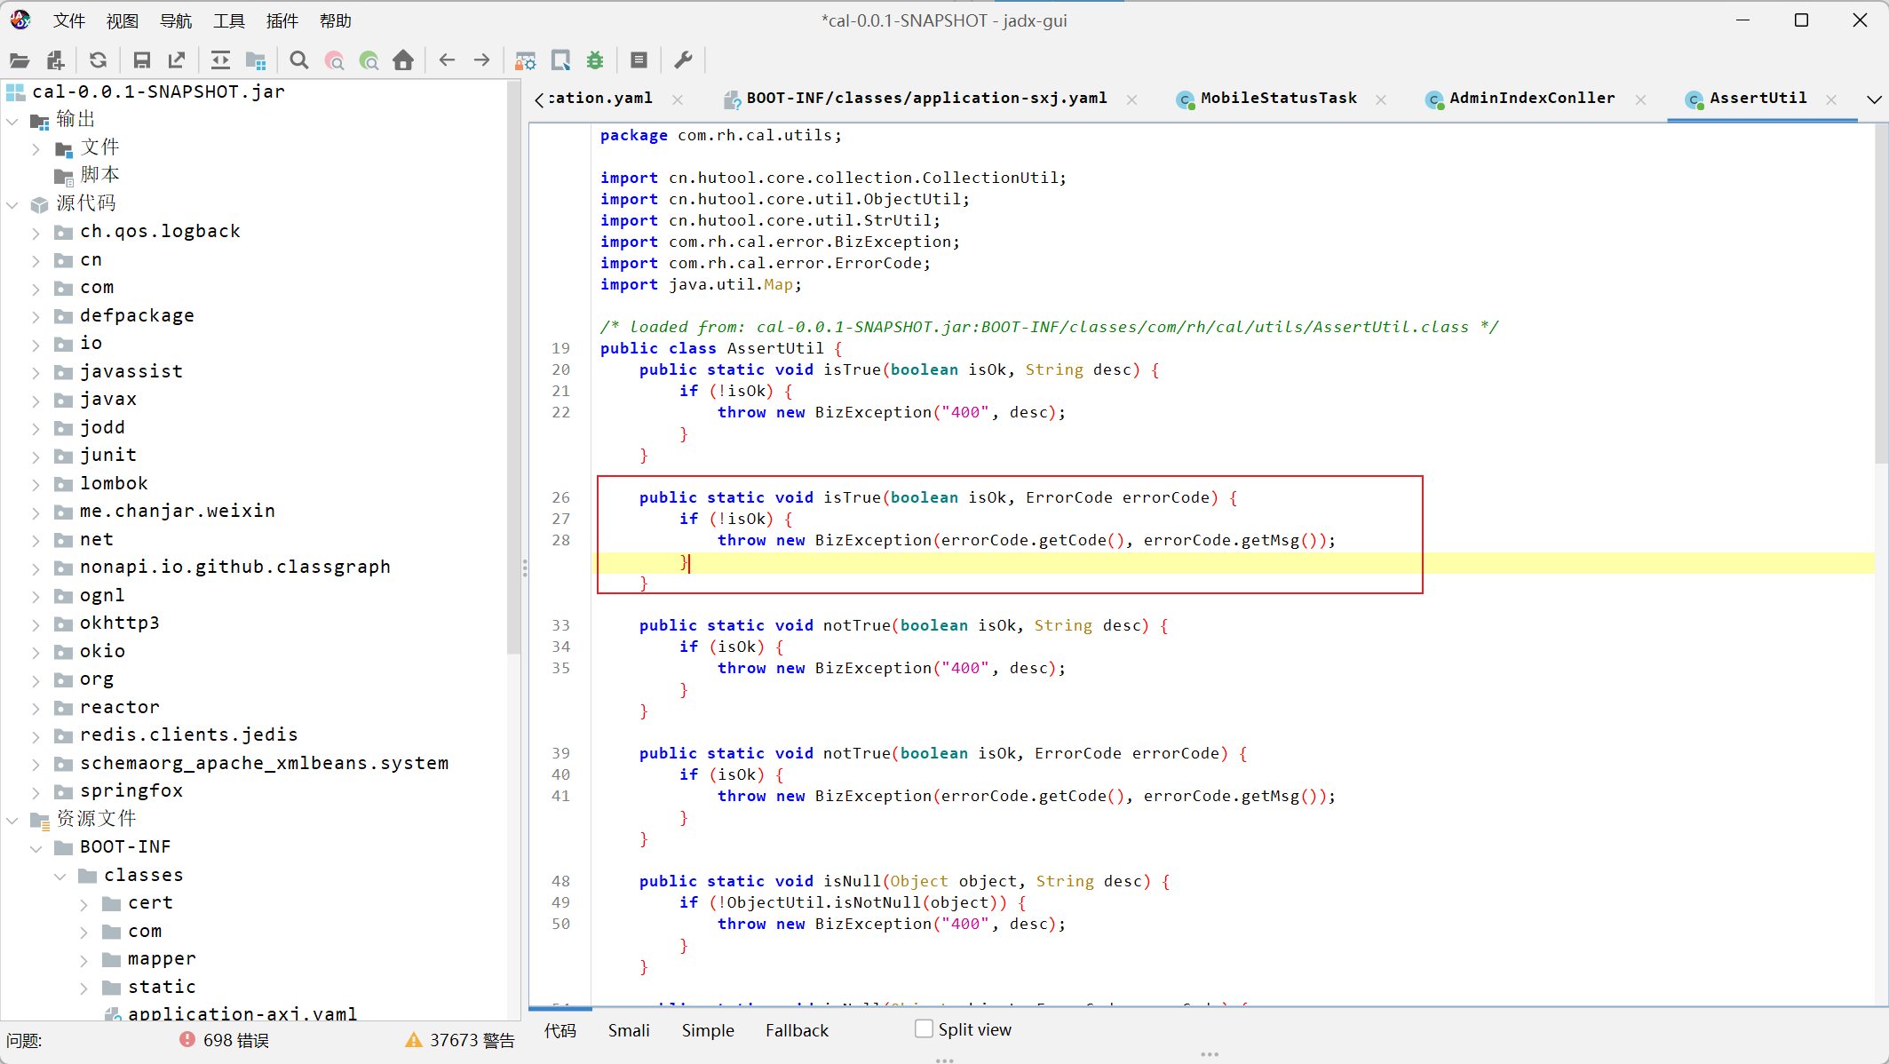Open the tab list dropdown arrow
The height and width of the screenshot is (1064, 1889).
[1874, 99]
